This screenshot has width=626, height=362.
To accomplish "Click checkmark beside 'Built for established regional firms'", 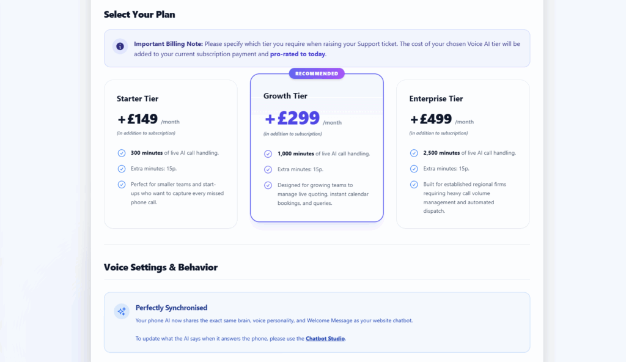I will (x=414, y=184).
